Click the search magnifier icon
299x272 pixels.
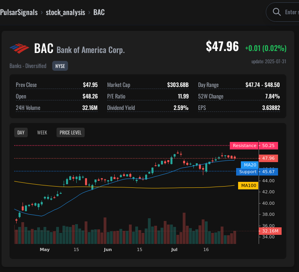coord(276,12)
